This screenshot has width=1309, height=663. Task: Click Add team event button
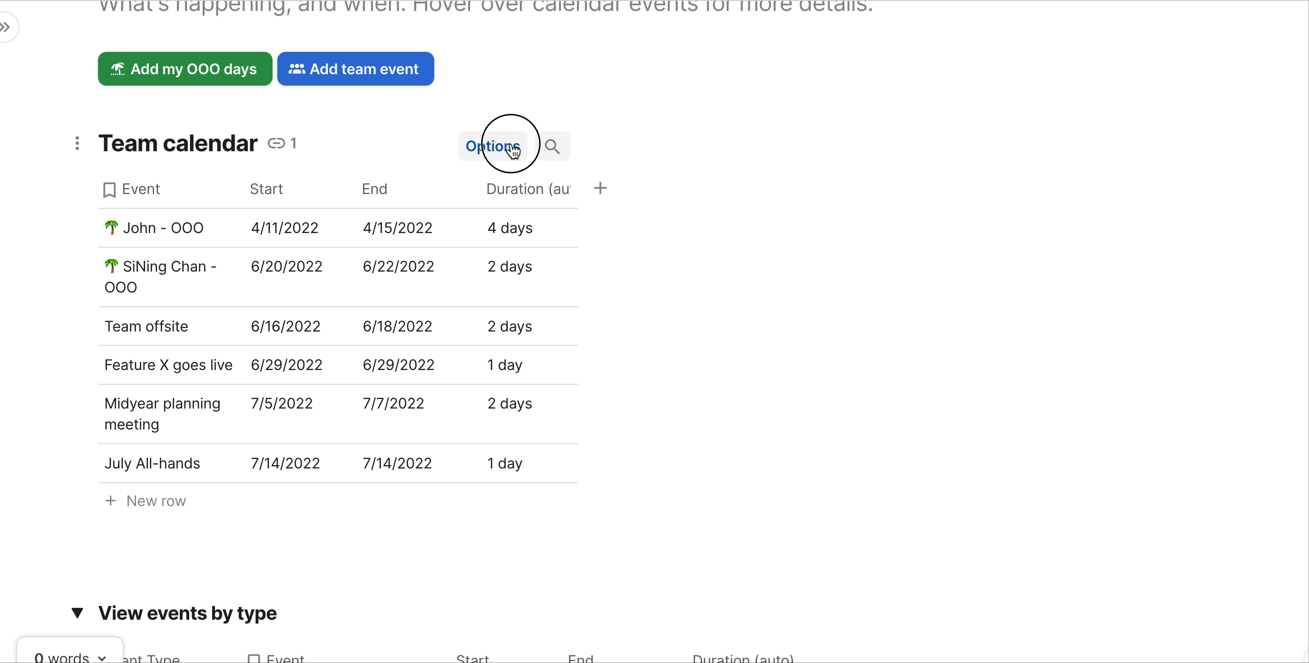[355, 68]
